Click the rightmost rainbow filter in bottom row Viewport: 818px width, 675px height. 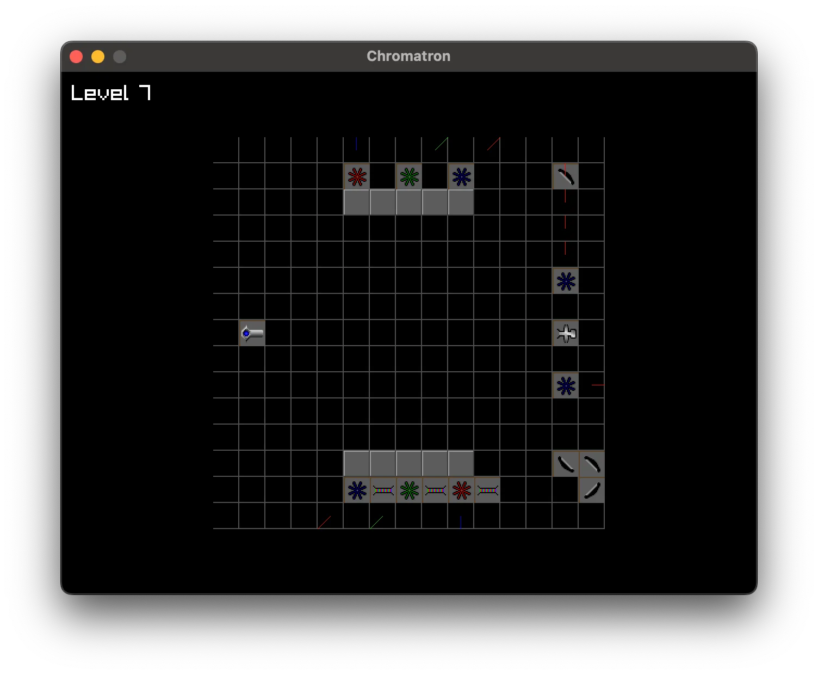pos(487,490)
